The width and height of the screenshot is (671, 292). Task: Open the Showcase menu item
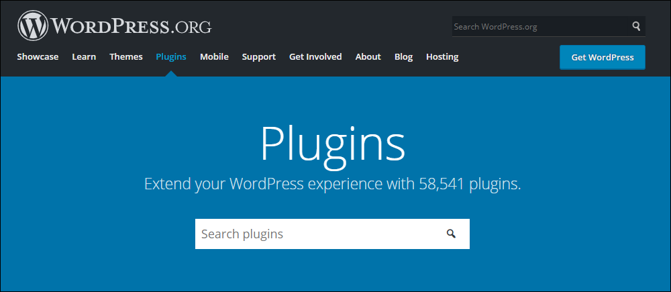coord(38,56)
